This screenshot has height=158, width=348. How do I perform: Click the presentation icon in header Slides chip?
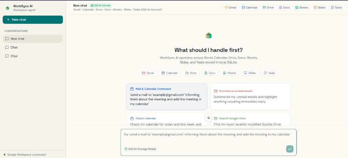point(315,7)
